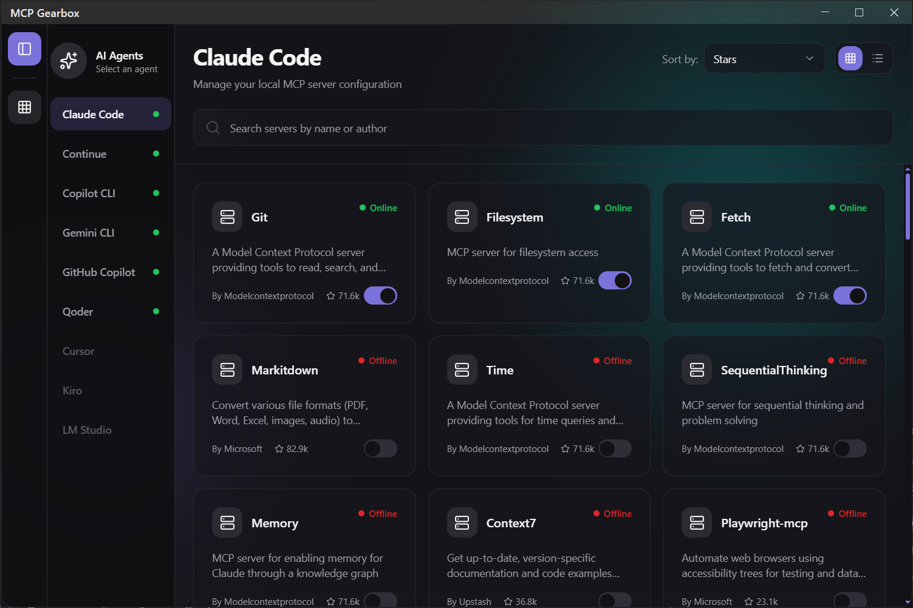Open the grid dashboard icon in left rail
913x608 pixels.
tap(24, 107)
